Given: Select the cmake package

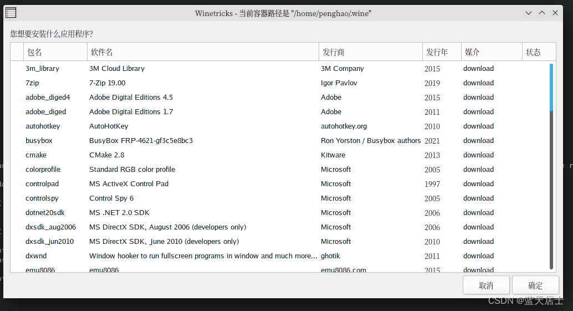Looking at the screenshot, I should (36, 155).
